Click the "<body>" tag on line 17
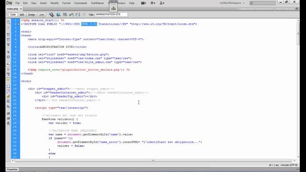 tap(26, 81)
